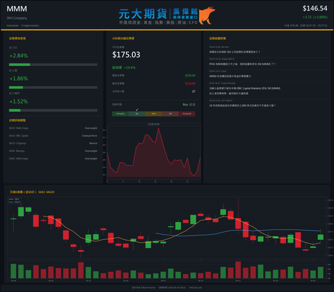Image resolution: width=334 pixels, height=292 pixels.
Task: Open the Simply Wall St. PFAS news headline
Action: coord(242,64)
